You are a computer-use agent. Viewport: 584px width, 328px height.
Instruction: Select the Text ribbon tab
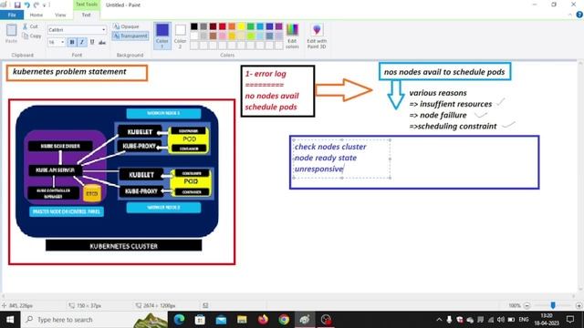coord(86,15)
